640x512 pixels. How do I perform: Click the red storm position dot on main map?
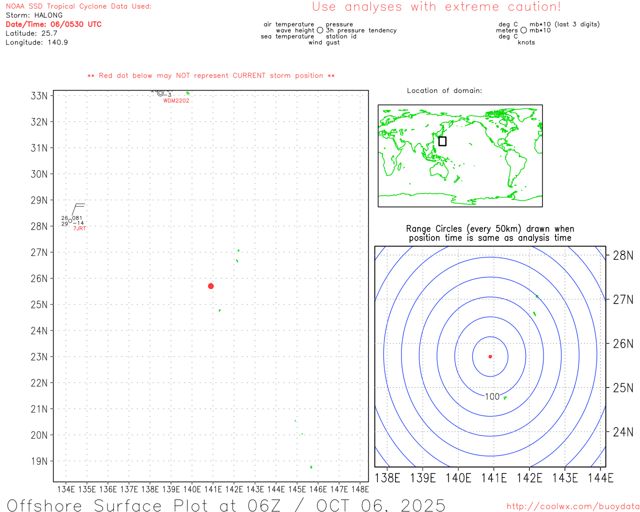210,286
